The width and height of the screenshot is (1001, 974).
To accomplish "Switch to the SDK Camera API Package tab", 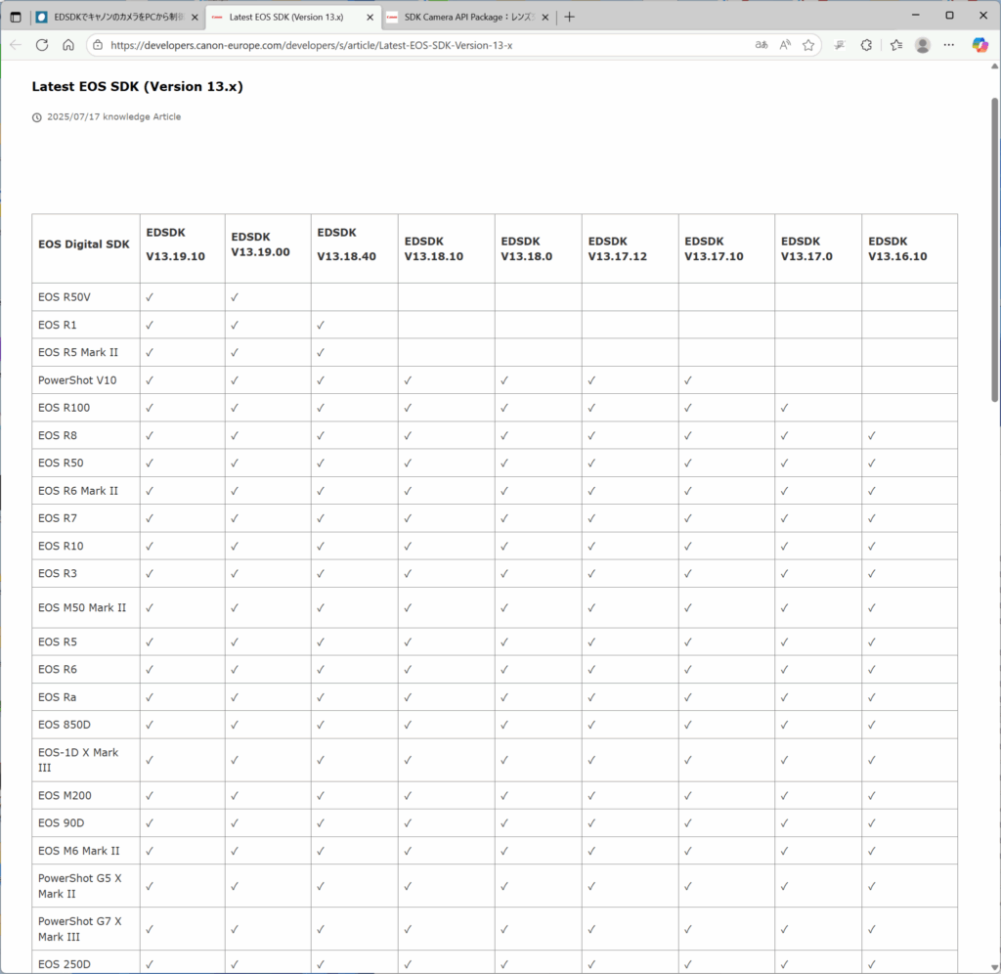I will point(464,17).
